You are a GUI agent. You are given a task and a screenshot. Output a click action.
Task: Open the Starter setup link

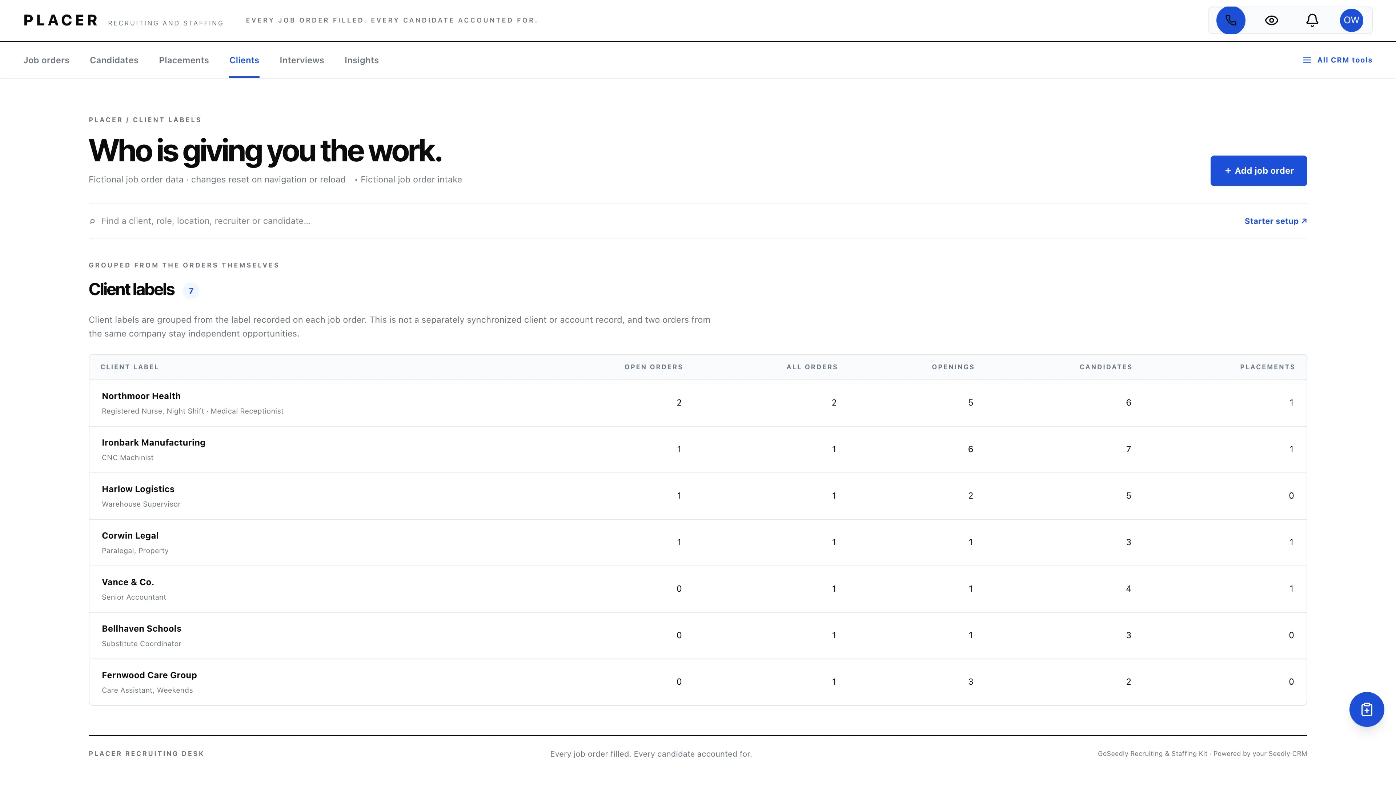(x=1275, y=221)
